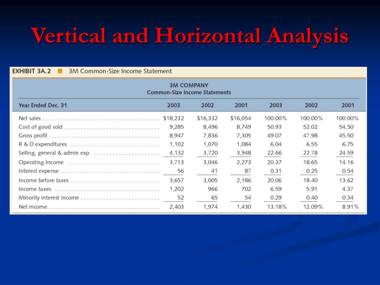Click interest expense percentage .0.25
Viewport: 380px width, 285px height.
point(311,171)
